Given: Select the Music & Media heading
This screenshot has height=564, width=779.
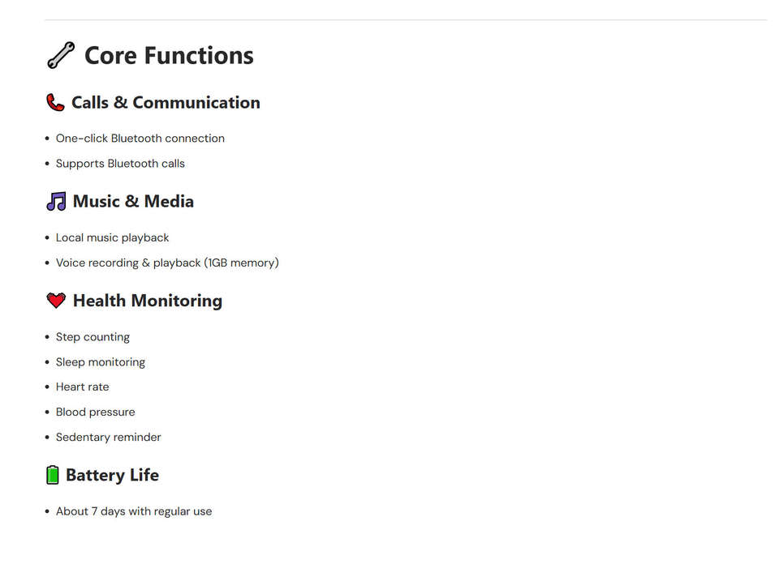Looking at the screenshot, I should [133, 202].
